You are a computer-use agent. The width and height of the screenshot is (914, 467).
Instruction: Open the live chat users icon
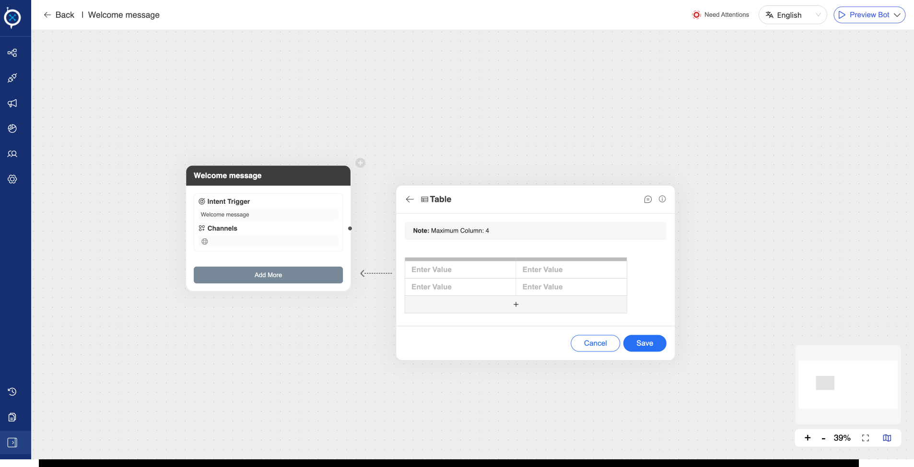click(x=12, y=154)
